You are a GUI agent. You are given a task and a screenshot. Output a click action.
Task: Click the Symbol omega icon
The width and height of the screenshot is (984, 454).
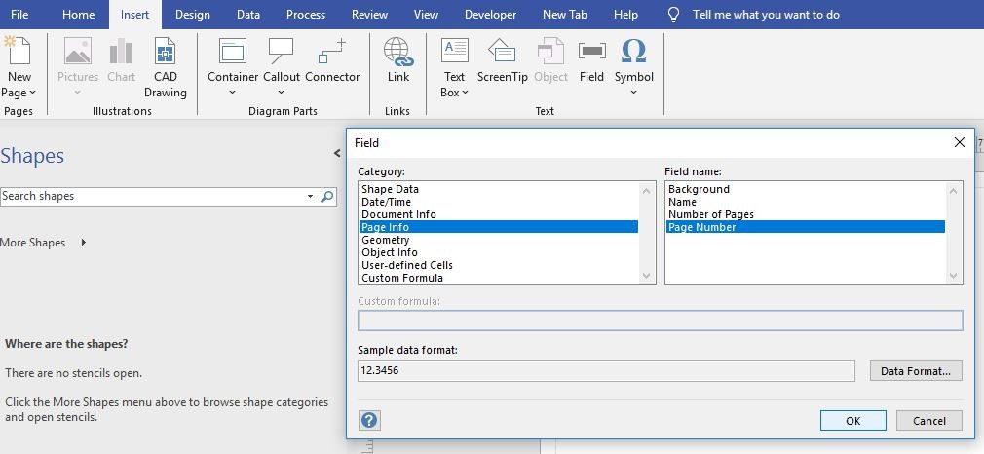(x=634, y=51)
